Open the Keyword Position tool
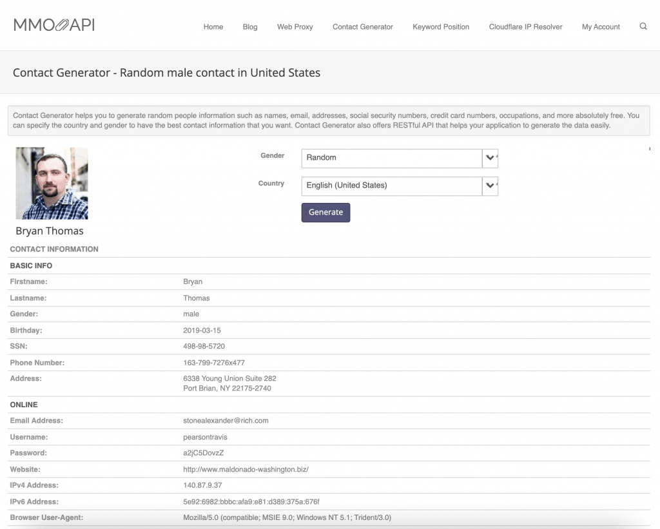This screenshot has height=529, width=660. point(441,27)
